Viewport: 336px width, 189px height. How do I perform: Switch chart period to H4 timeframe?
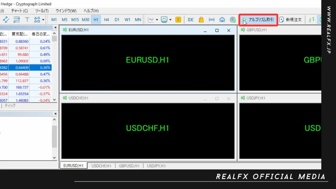[106, 19]
